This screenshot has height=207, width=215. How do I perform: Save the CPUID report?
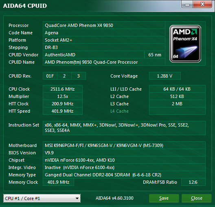click(164, 198)
